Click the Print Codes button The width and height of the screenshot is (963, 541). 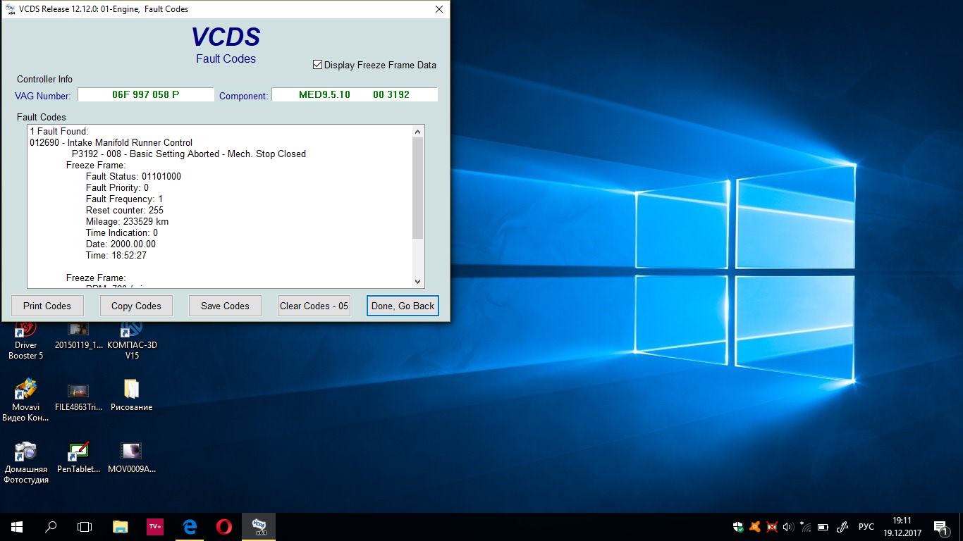click(x=47, y=306)
